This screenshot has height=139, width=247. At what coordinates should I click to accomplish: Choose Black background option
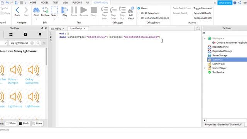[x=24, y=124]
